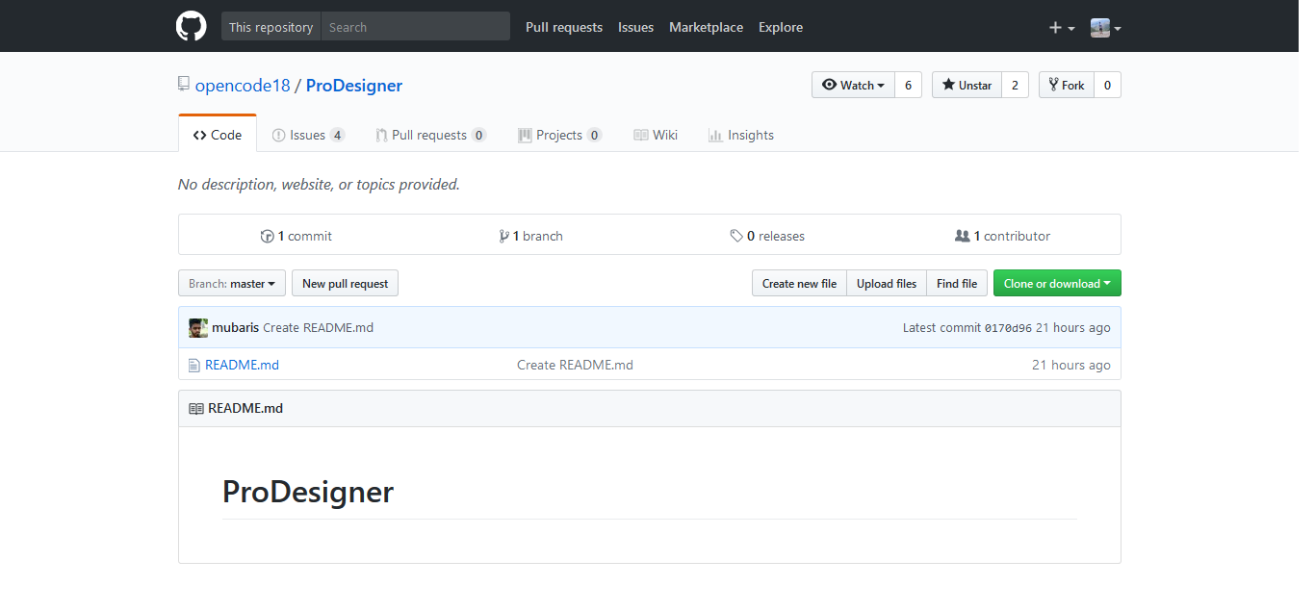Screen dimensions: 1315x611
Task: Click the 21 hours ago file row timestamp
Action: (x=1071, y=365)
